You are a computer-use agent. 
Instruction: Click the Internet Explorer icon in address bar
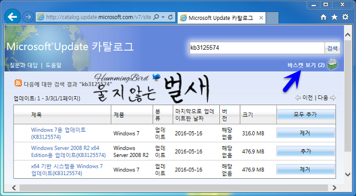(x=40, y=17)
